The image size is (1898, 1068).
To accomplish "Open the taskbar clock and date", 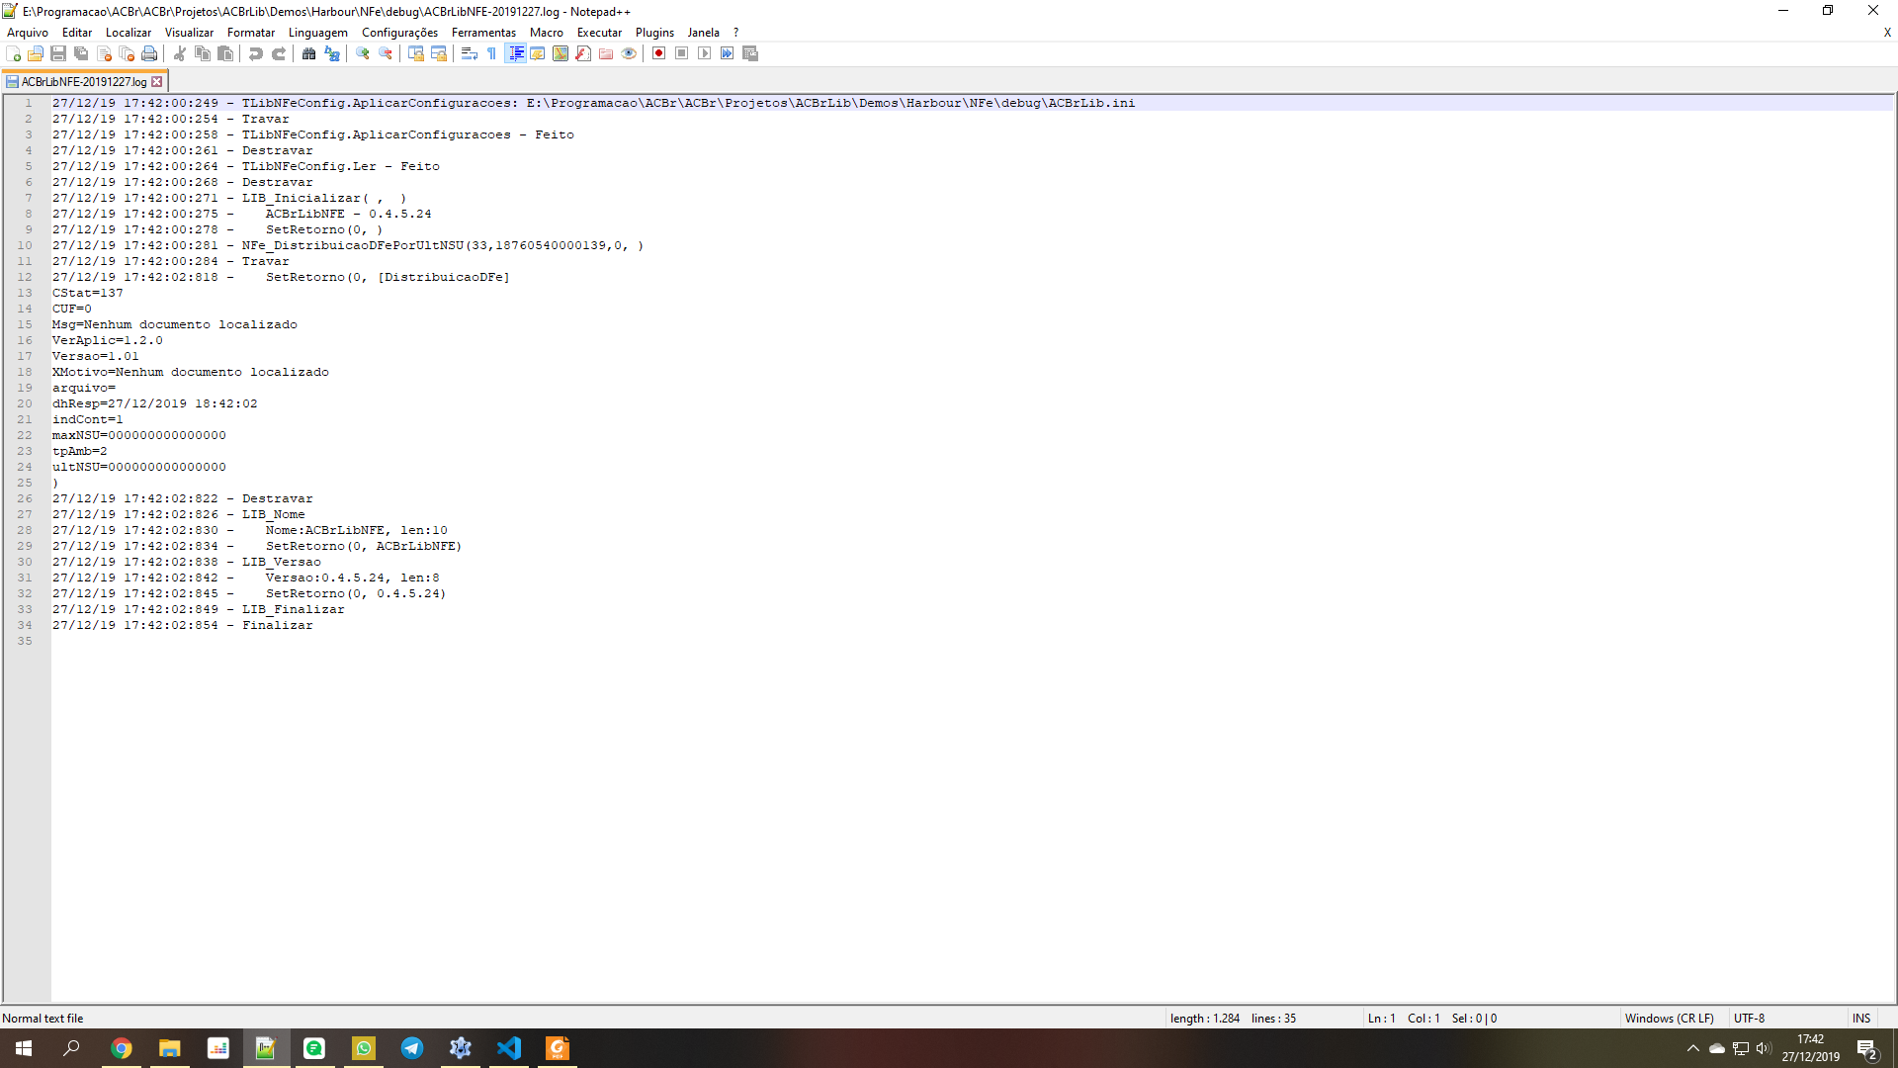I will (1810, 1048).
